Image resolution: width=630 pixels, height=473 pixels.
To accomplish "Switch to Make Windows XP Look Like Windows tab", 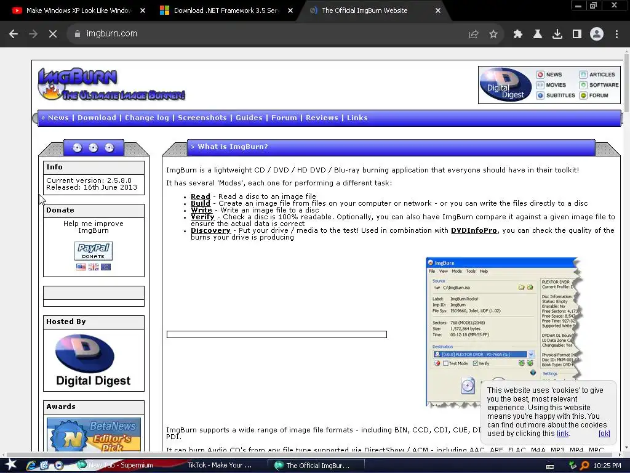I will 78,10.
